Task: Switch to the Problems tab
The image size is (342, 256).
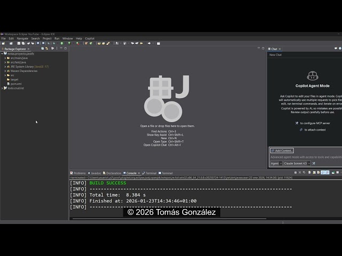Action: click(x=78, y=173)
